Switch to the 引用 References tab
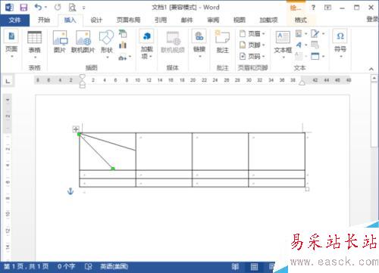This screenshot has width=379, height=273. click(161, 20)
